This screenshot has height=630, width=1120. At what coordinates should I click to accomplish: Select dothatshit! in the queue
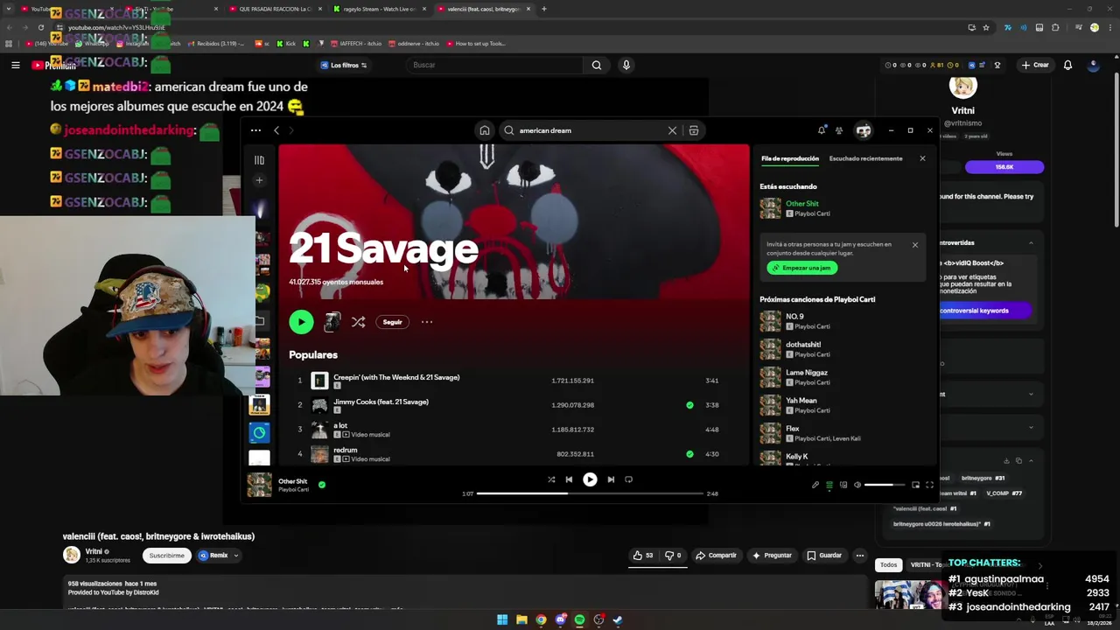(803, 345)
